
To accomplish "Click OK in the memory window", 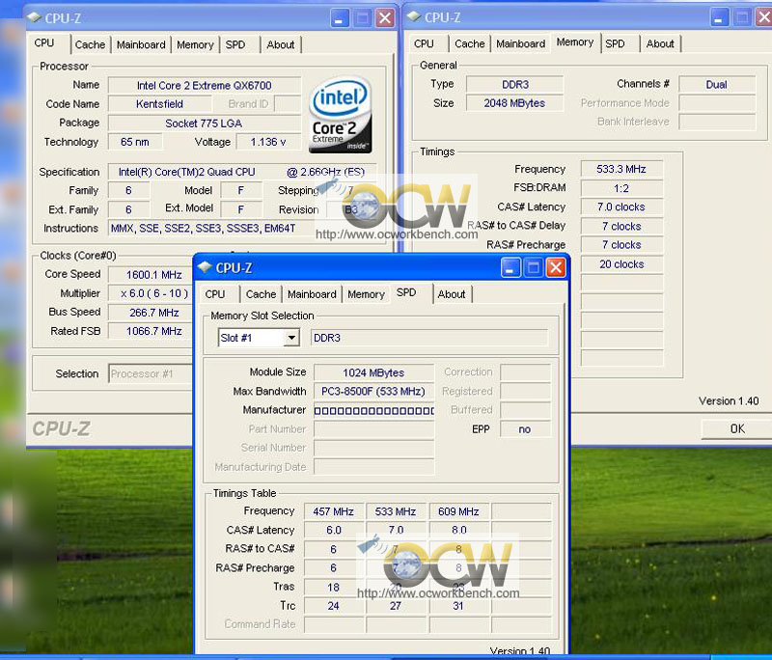I will pos(737,428).
